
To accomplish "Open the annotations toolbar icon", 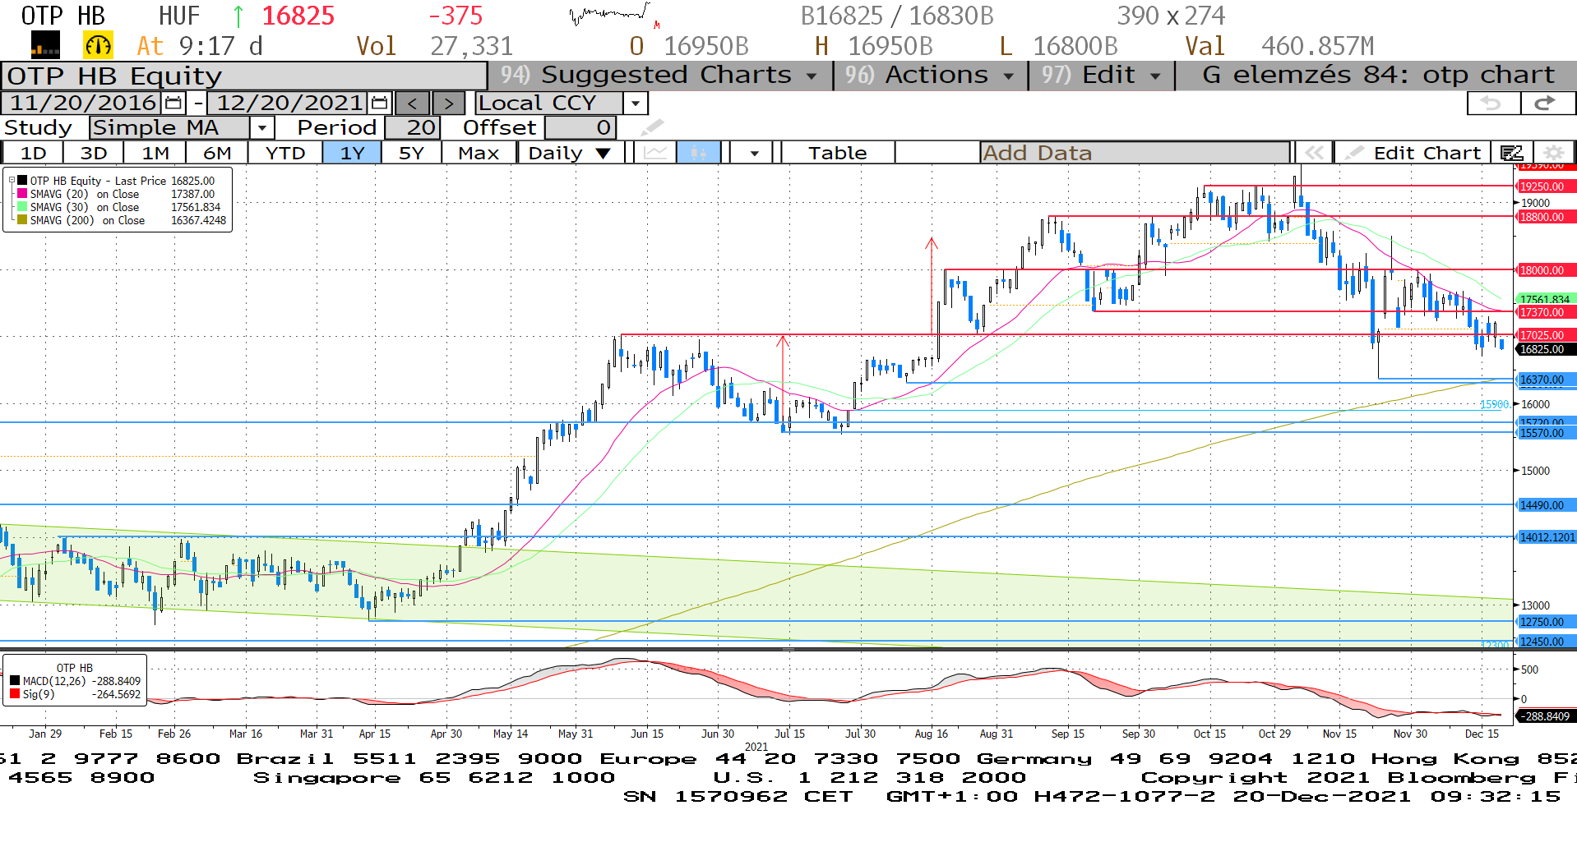I will click(1512, 153).
